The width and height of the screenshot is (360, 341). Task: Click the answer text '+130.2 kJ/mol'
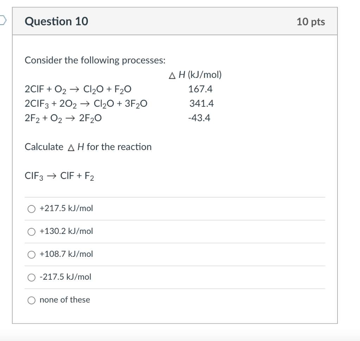[66, 231]
